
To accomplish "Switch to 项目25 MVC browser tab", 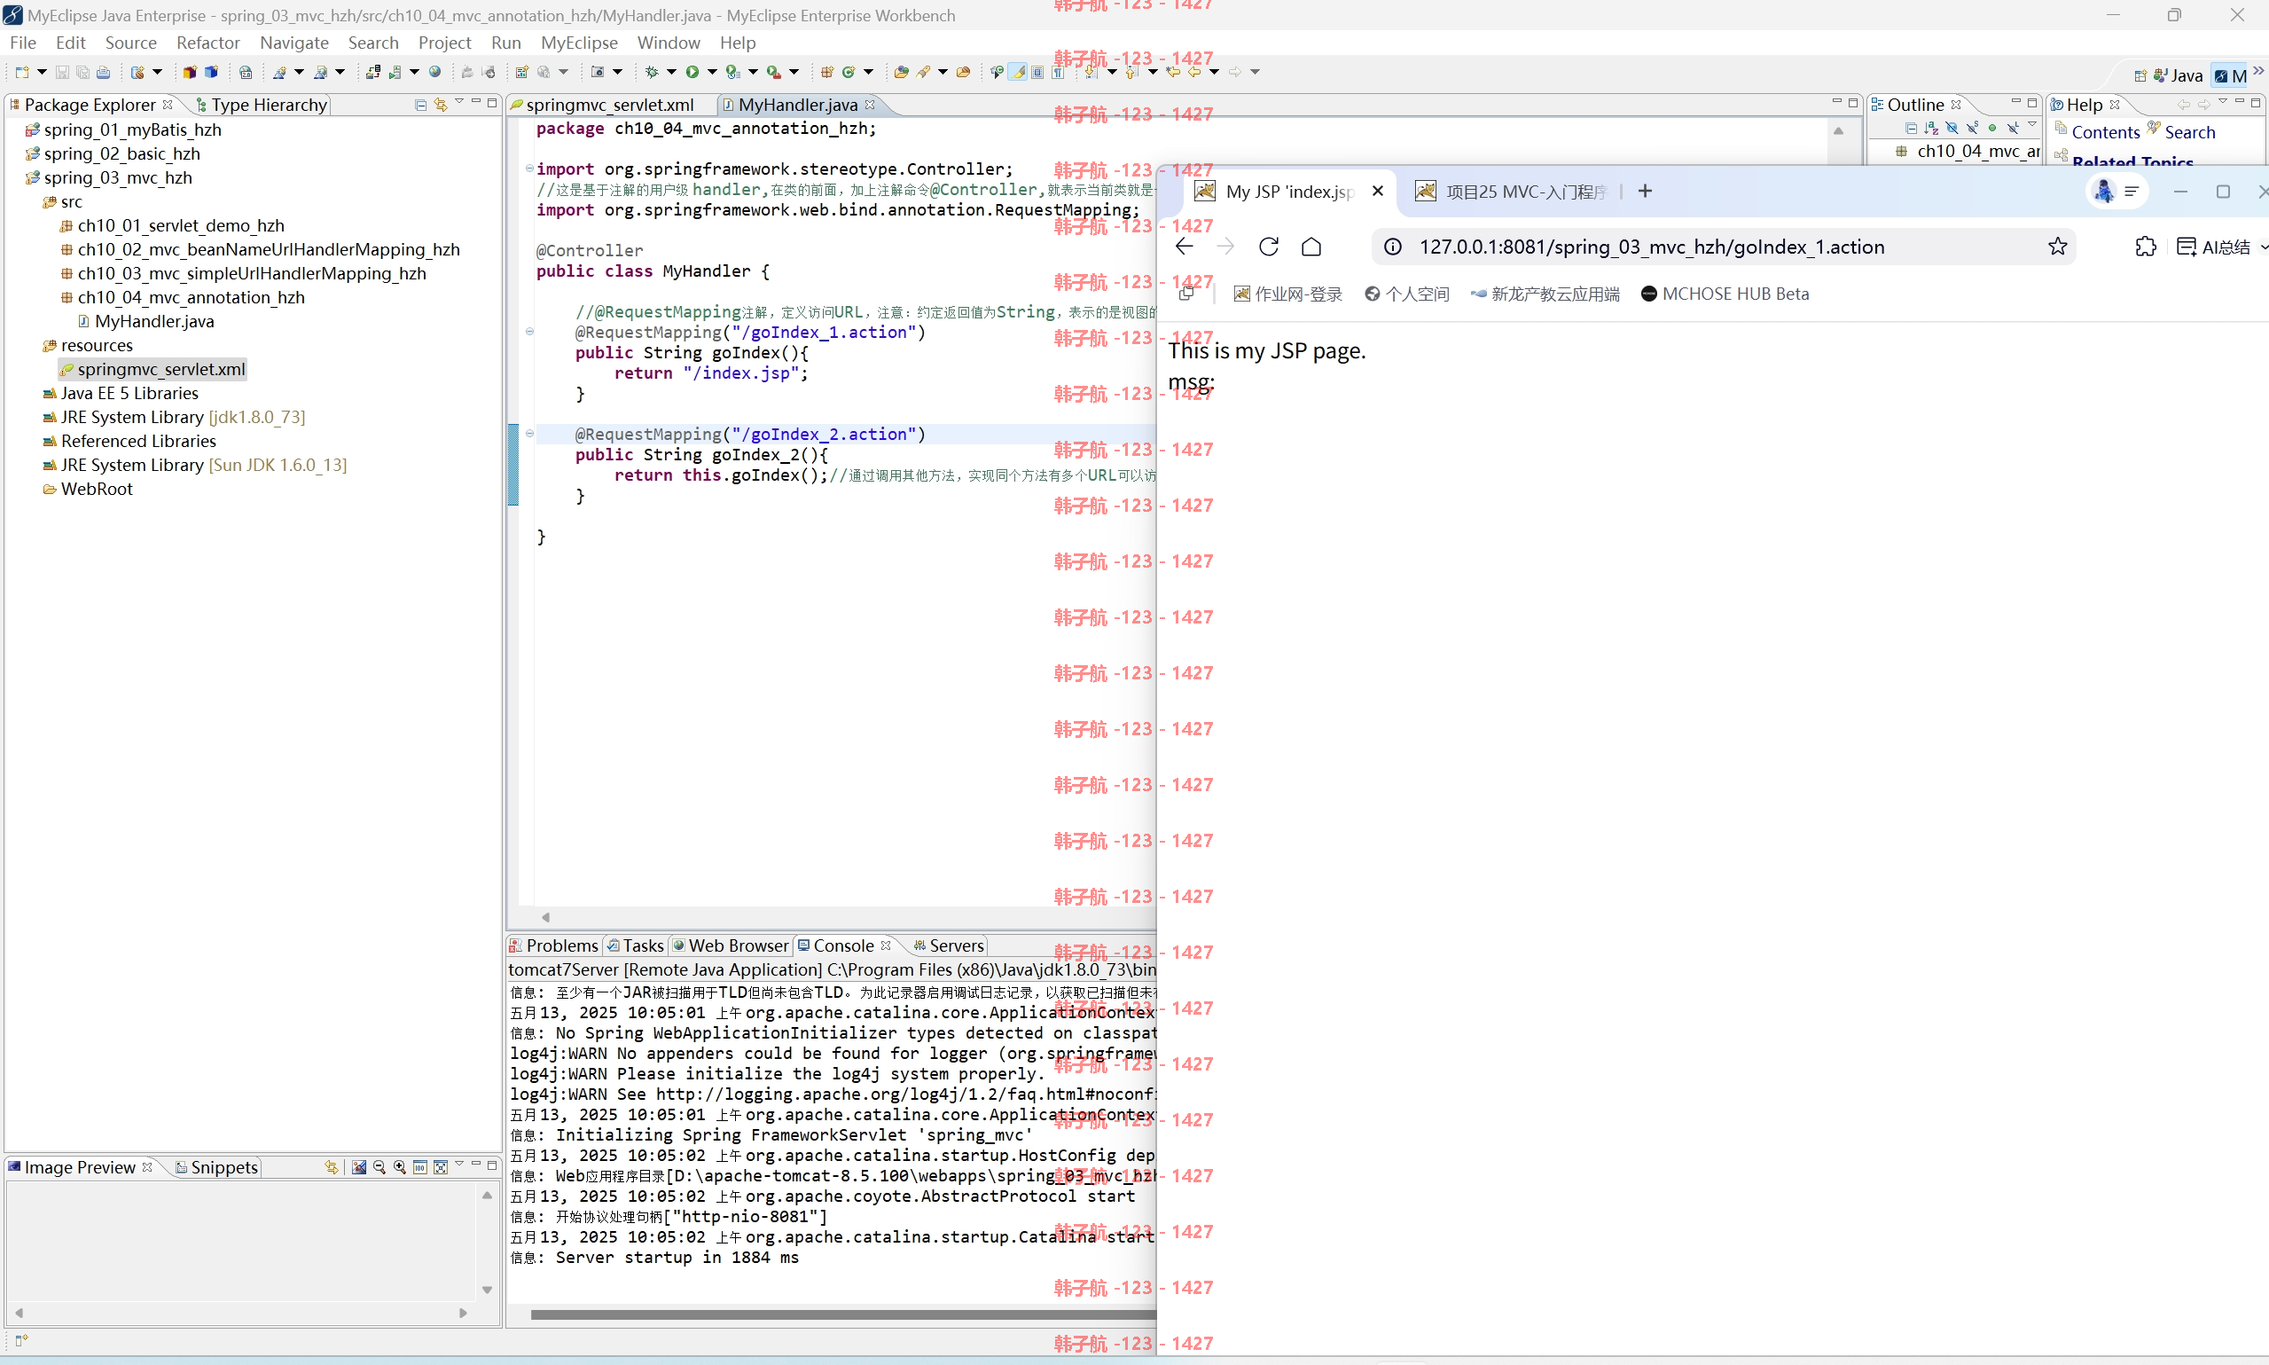I will 1513,192.
